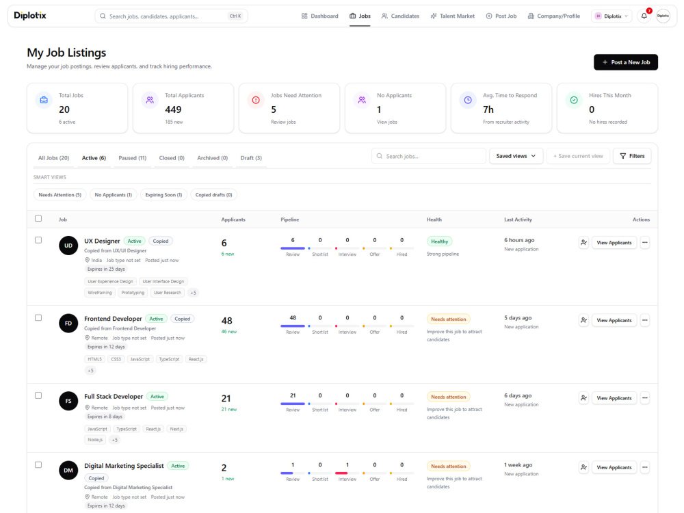Click the add-candidate icon for UX Designer

[583, 243]
